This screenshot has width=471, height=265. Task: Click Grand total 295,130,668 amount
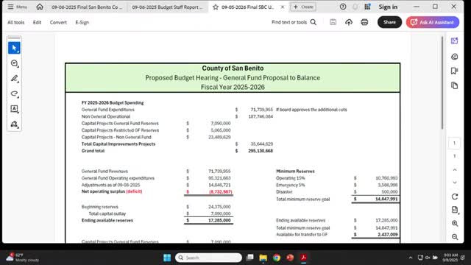261,151
